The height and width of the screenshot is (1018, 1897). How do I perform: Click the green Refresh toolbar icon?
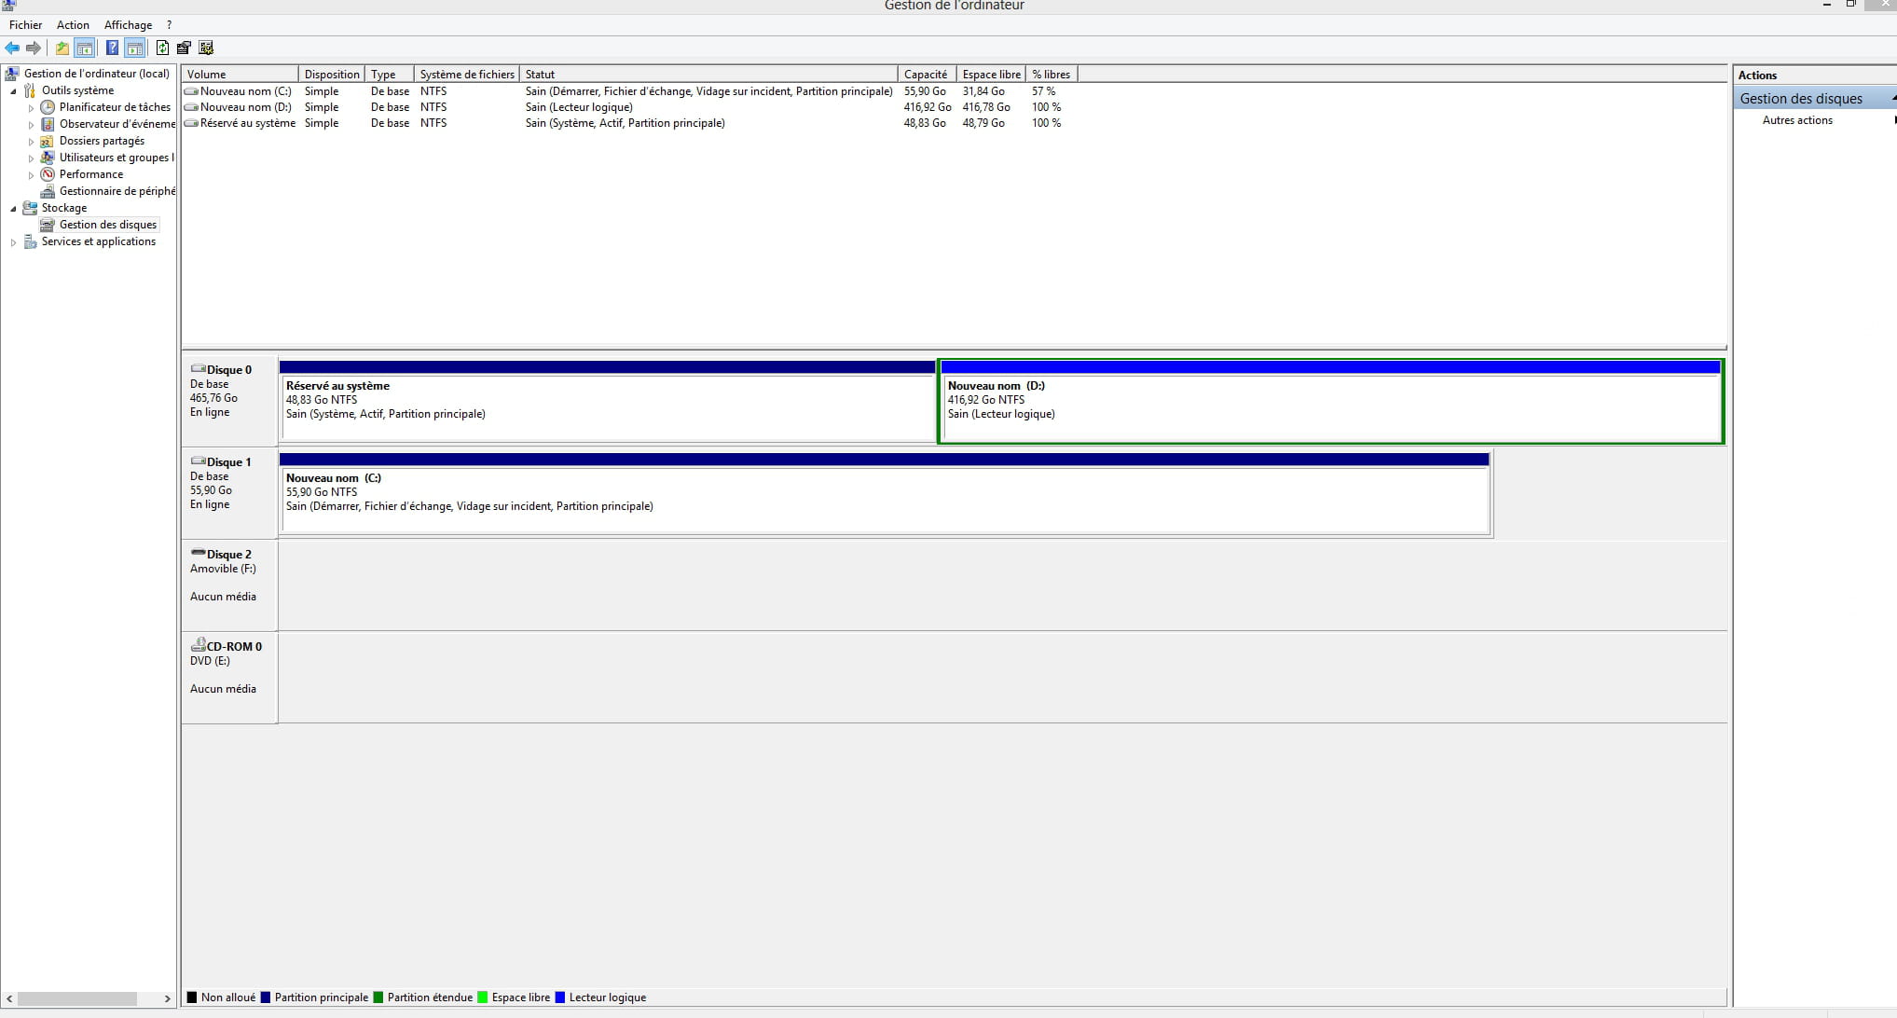point(162,48)
